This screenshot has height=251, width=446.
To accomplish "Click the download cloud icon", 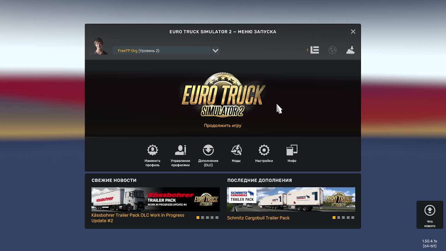I will point(350,50).
